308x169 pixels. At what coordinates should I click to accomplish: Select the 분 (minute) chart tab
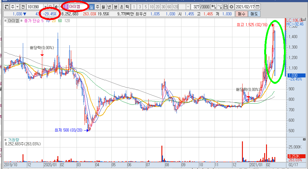[x=115, y=6]
